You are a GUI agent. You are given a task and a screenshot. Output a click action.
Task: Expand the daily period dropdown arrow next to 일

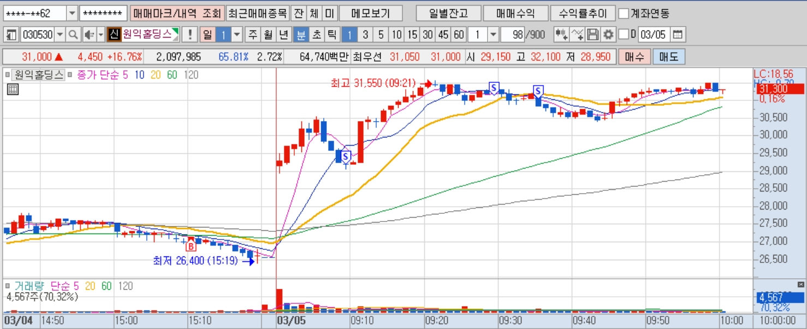(236, 35)
